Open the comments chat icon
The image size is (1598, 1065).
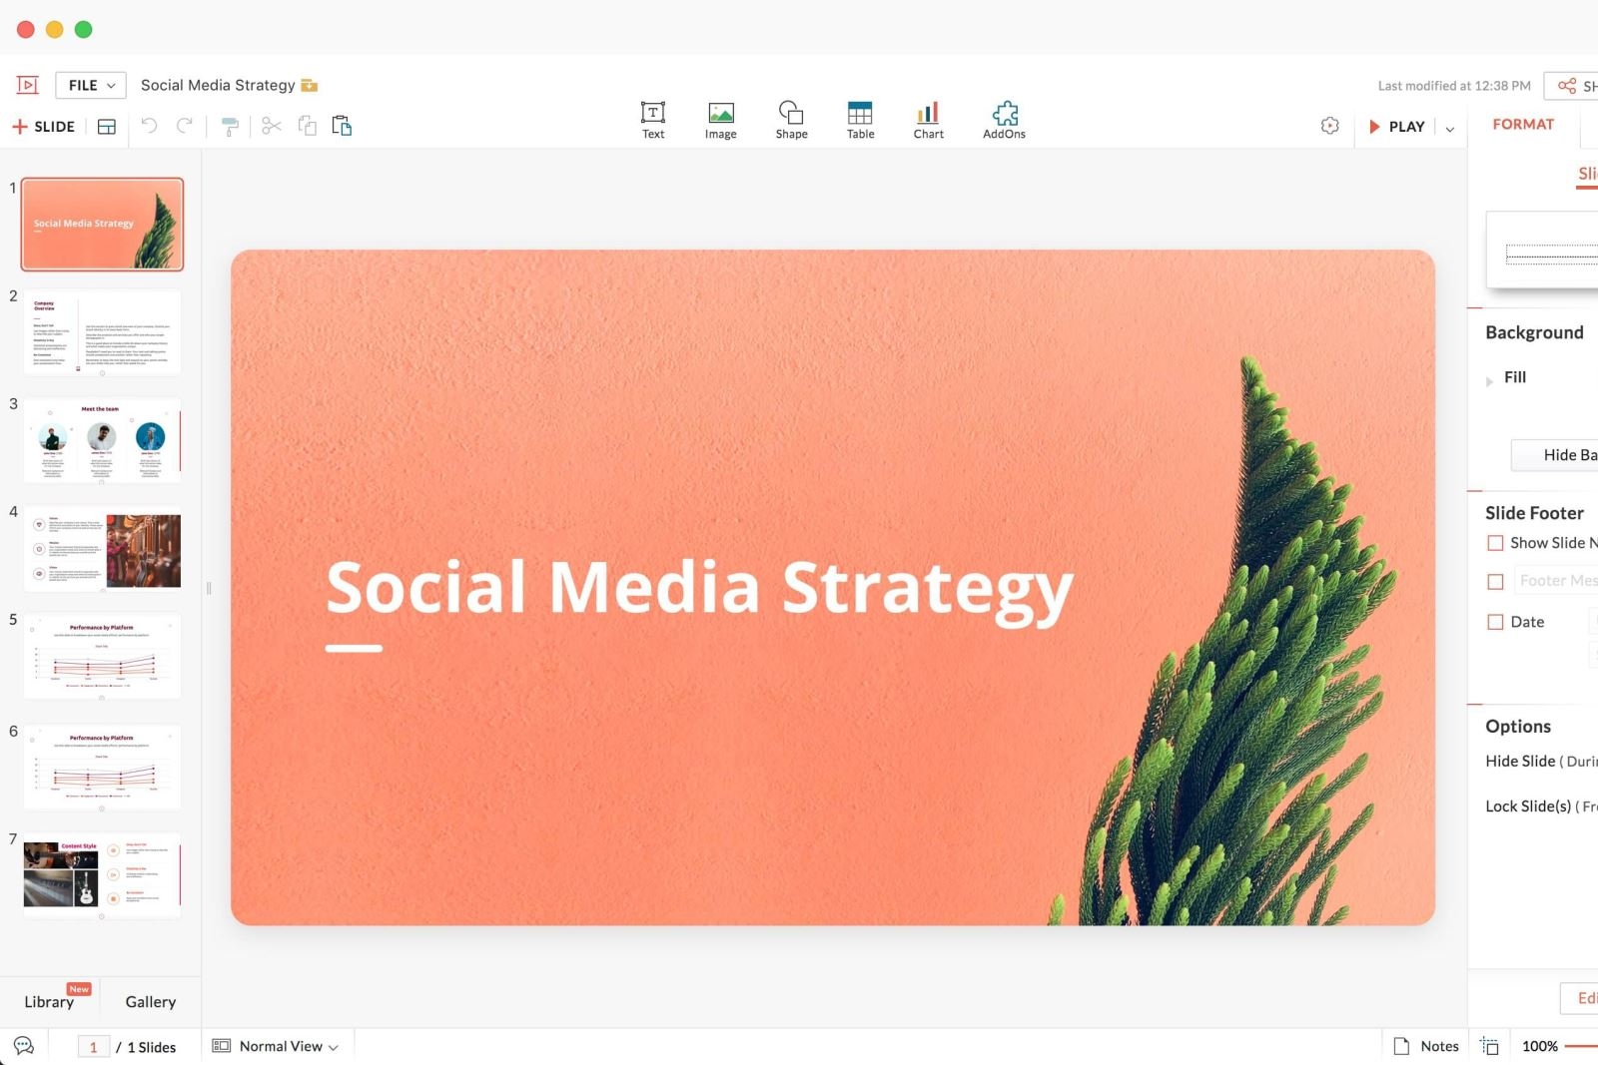click(24, 1046)
